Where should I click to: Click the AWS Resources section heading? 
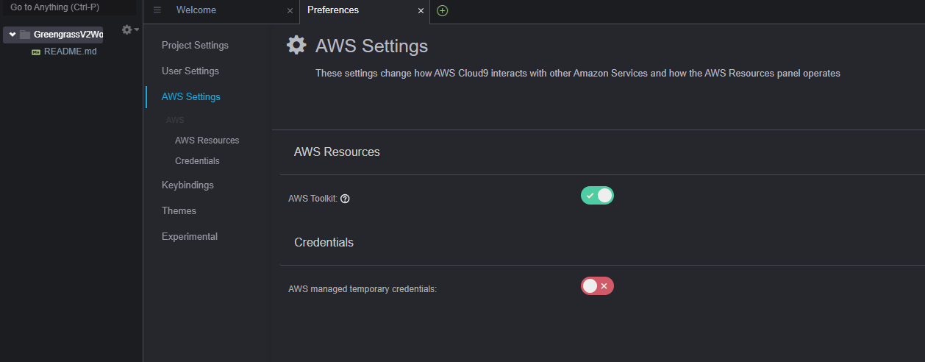[337, 152]
